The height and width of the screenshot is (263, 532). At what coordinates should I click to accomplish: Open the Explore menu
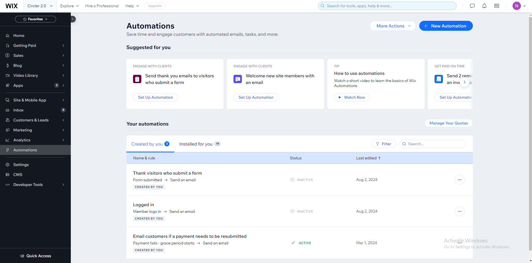point(69,6)
